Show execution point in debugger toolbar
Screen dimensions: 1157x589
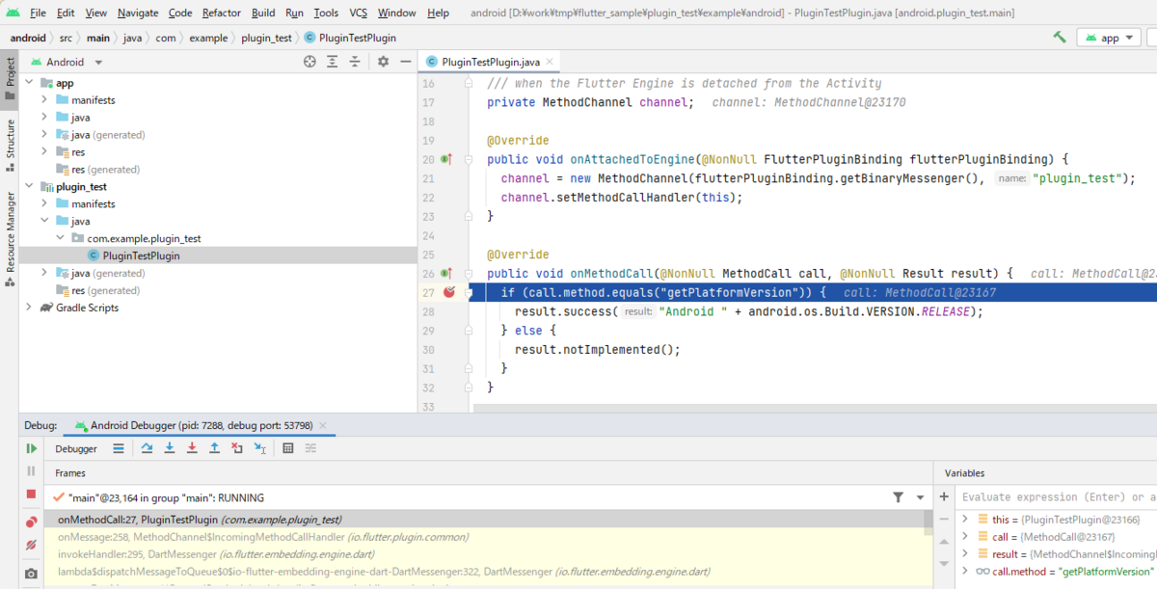click(119, 448)
